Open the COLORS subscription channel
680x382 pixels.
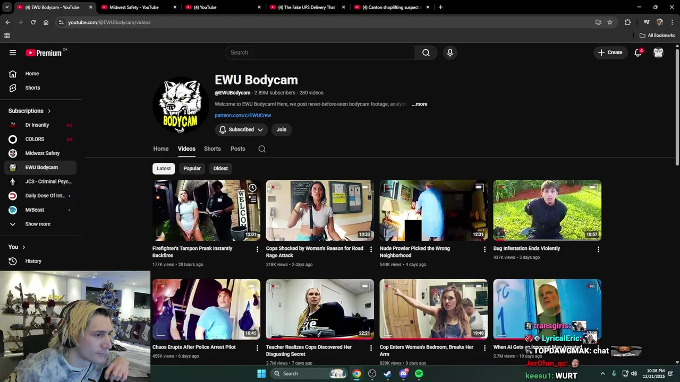[x=40, y=139]
